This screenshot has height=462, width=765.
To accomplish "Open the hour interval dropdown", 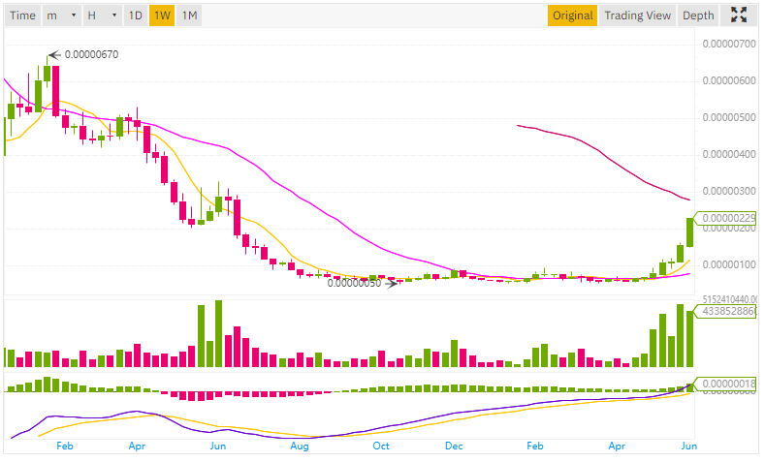I will pyautogui.click(x=102, y=15).
